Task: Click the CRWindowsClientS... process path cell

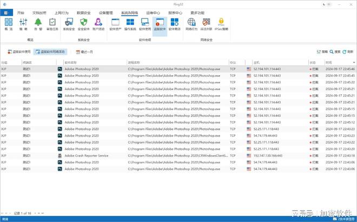Action: click(x=178, y=156)
